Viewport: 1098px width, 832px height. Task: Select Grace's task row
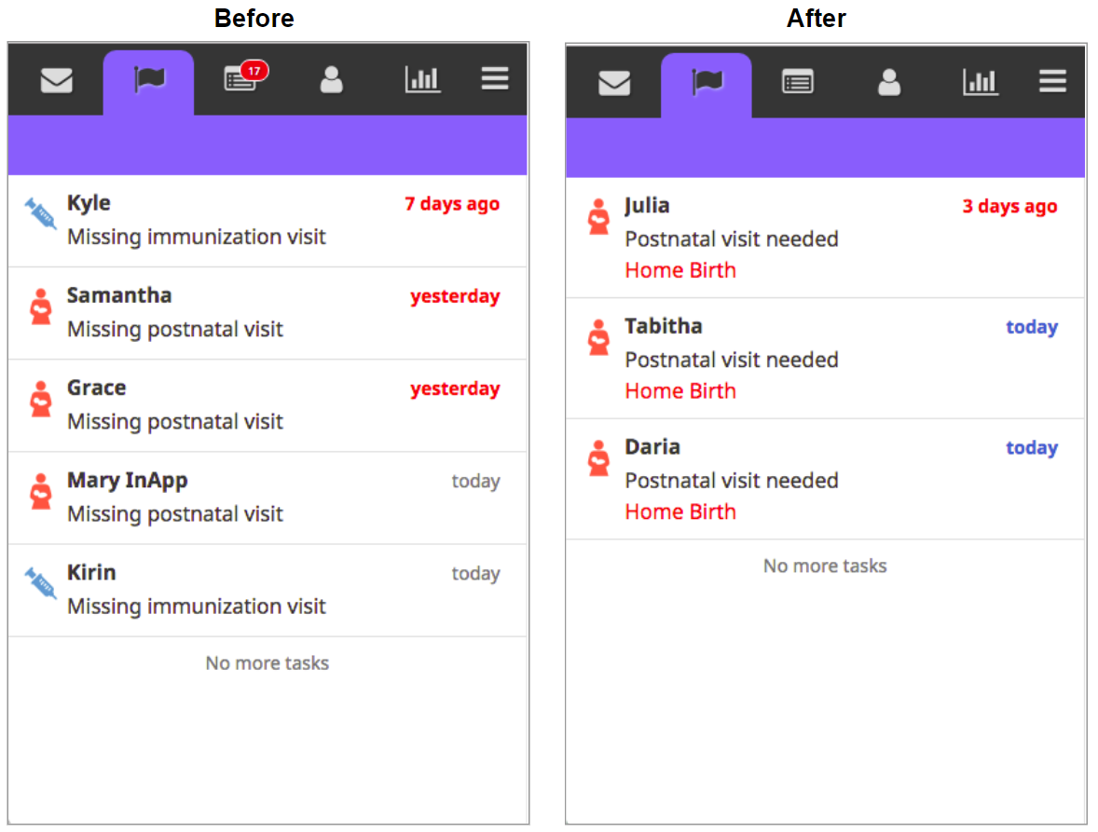point(268,405)
